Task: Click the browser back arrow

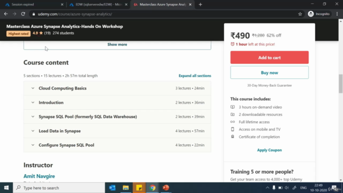Action: 6,14
